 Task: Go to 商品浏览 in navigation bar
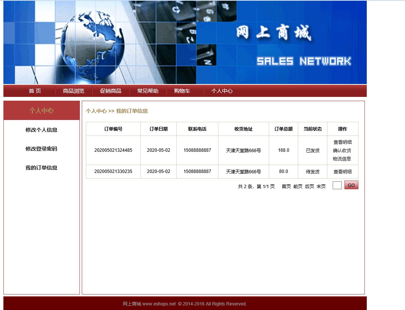[x=73, y=91]
